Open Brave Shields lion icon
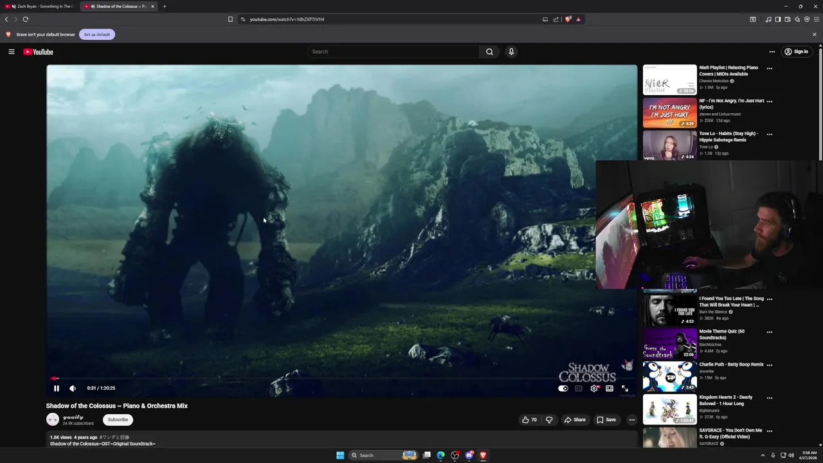 pyautogui.click(x=568, y=19)
